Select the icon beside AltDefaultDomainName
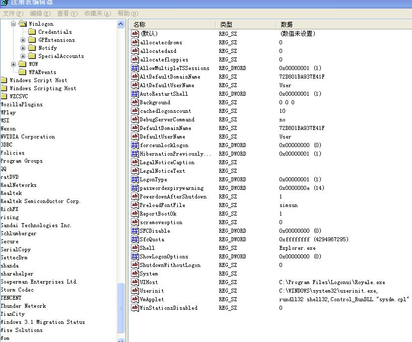The height and width of the screenshot is (342, 412). click(x=135, y=77)
